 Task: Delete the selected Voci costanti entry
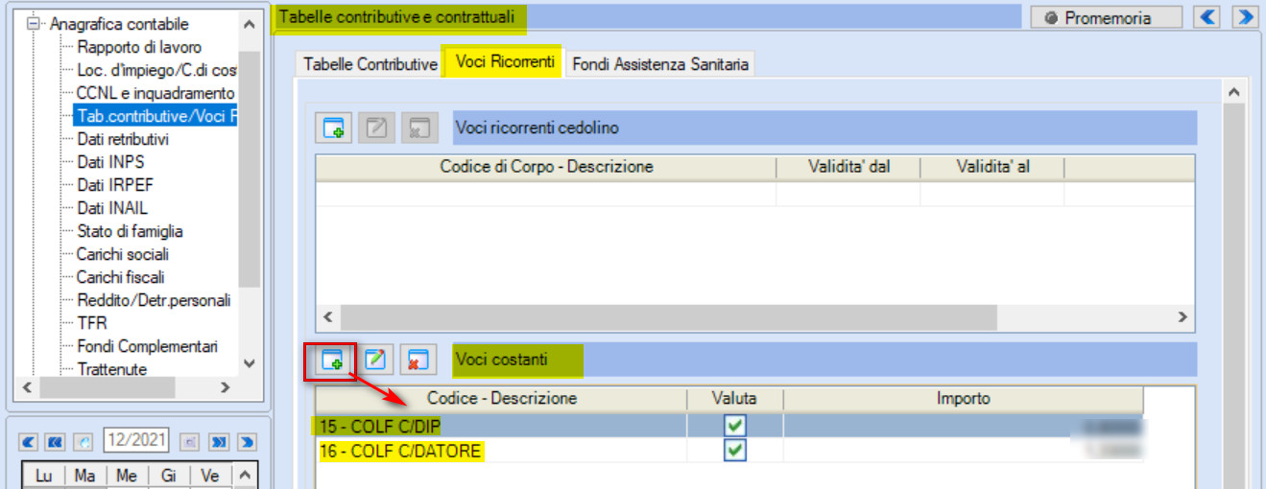pos(418,361)
